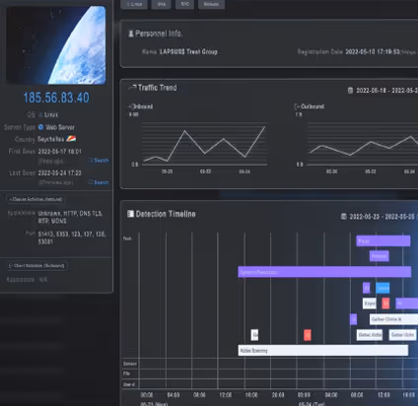Click the outbound traffic line chart

pos(363,144)
